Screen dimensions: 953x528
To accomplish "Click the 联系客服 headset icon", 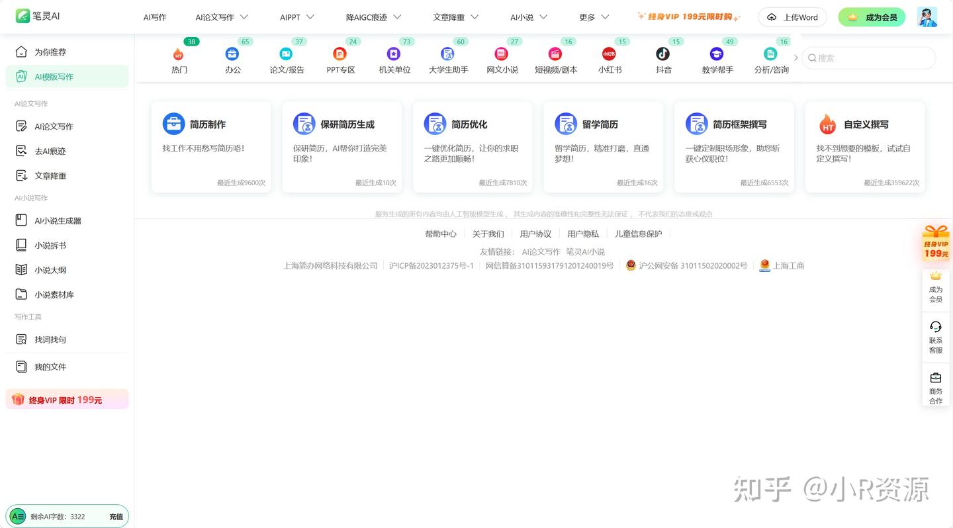I will coord(936,327).
